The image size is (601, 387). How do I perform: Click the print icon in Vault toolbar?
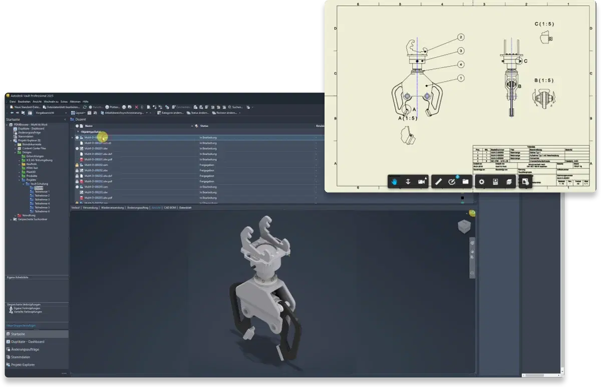[124, 107]
